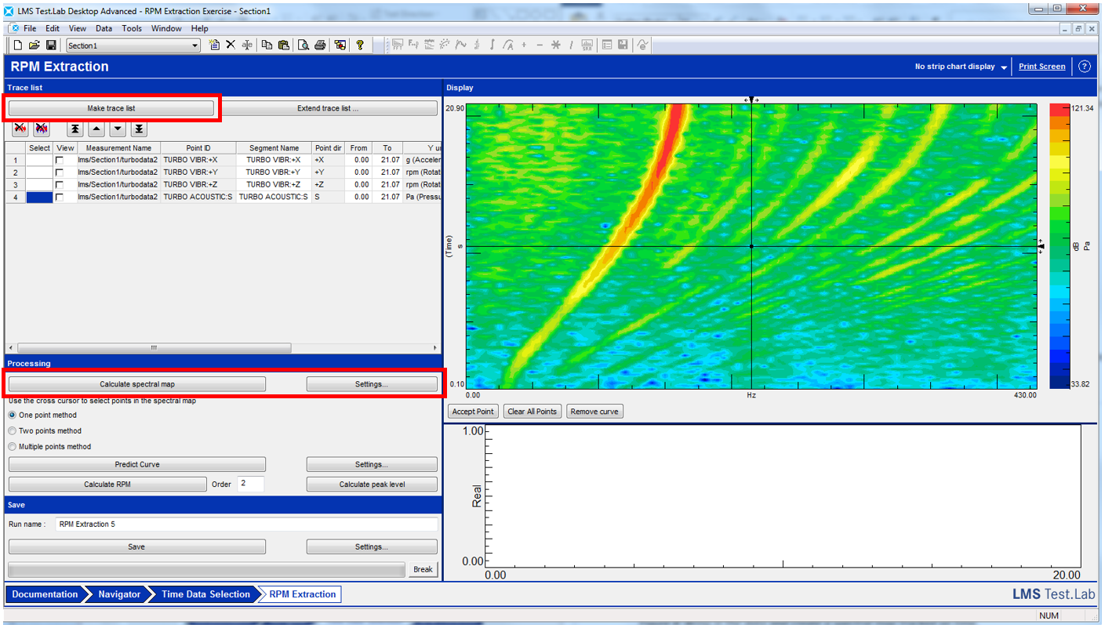Remove all traces with second red-crossed icon
The width and height of the screenshot is (1105, 628).
tap(42, 129)
